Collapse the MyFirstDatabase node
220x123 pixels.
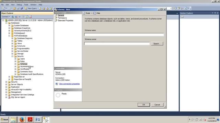coord(9,36)
